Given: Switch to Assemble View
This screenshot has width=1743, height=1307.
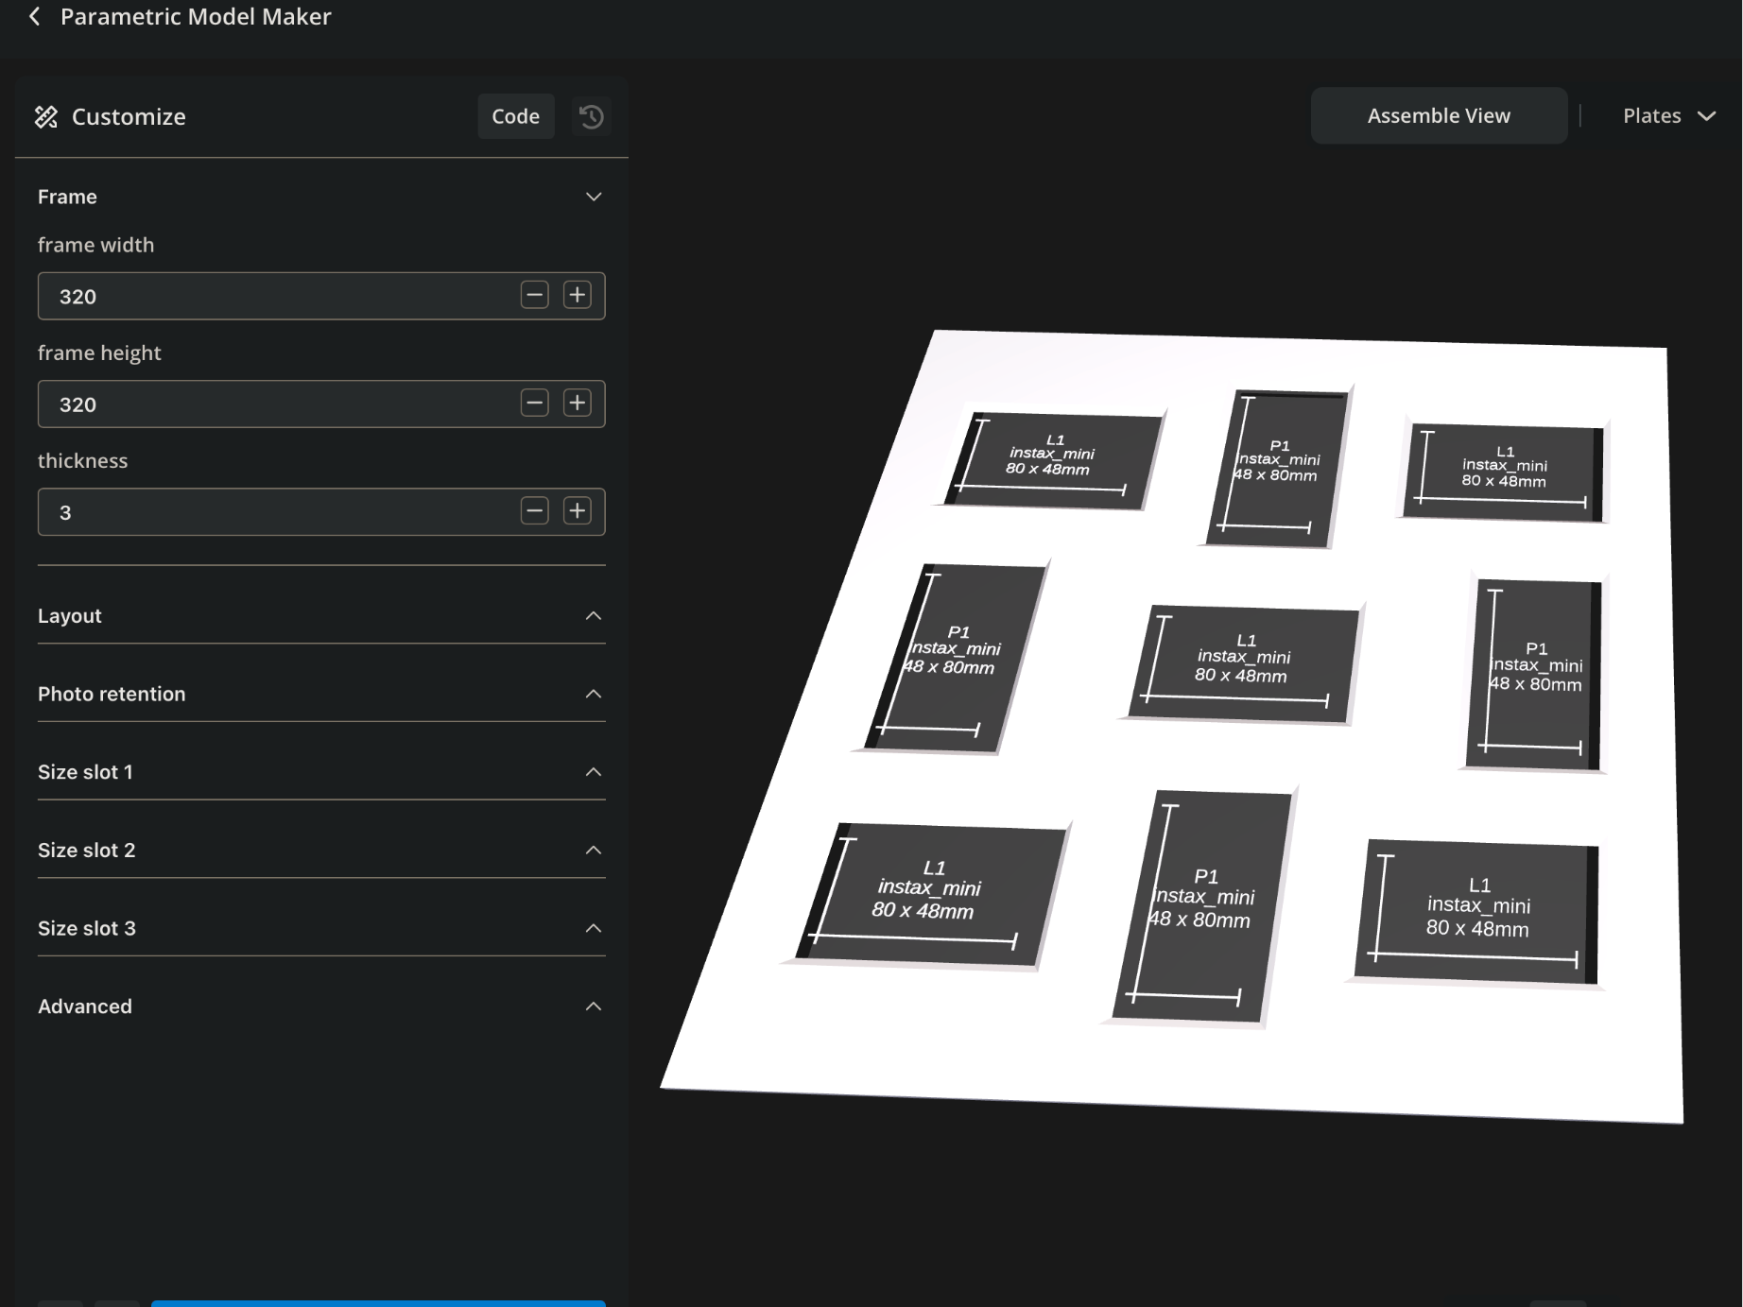Looking at the screenshot, I should [1439, 115].
